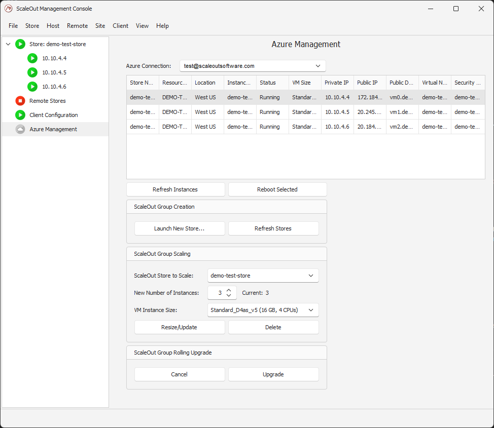Viewport: 494px width, 428px height.
Task: Open the Client menu
Action: (x=120, y=26)
